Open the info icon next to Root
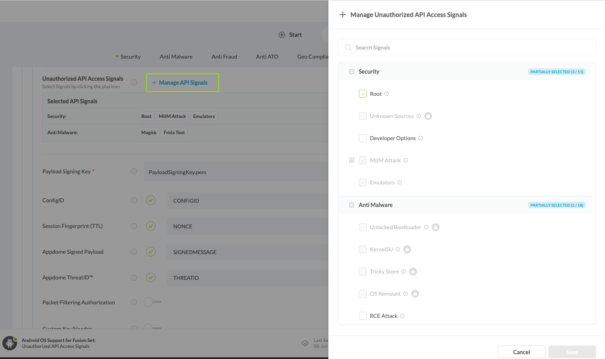 [x=387, y=94]
